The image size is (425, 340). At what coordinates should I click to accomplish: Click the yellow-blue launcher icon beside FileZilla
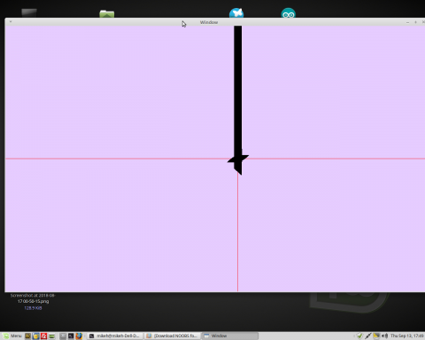tap(35, 336)
